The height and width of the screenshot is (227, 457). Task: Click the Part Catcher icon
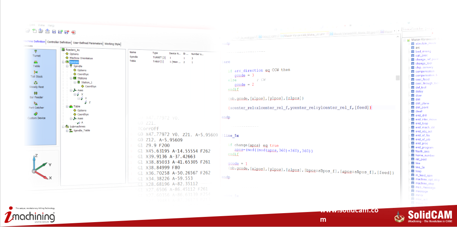tap(36, 103)
